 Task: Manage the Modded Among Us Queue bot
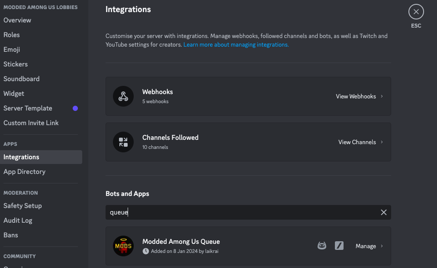coord(366,246)
